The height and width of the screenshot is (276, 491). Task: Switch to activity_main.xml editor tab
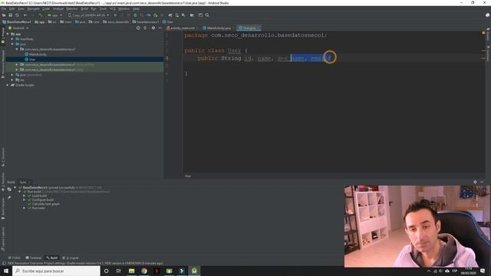click(183, 28)
